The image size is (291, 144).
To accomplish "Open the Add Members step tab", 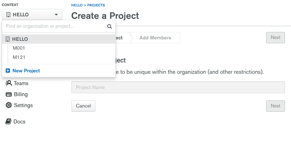I will [x=155, y=38].
